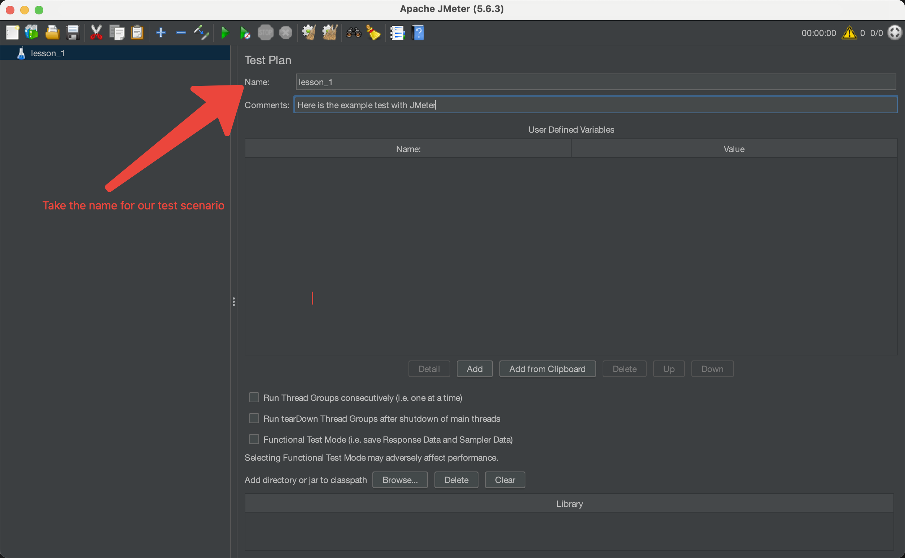
Task: Click the classpath Delete button
Action: 456,480
